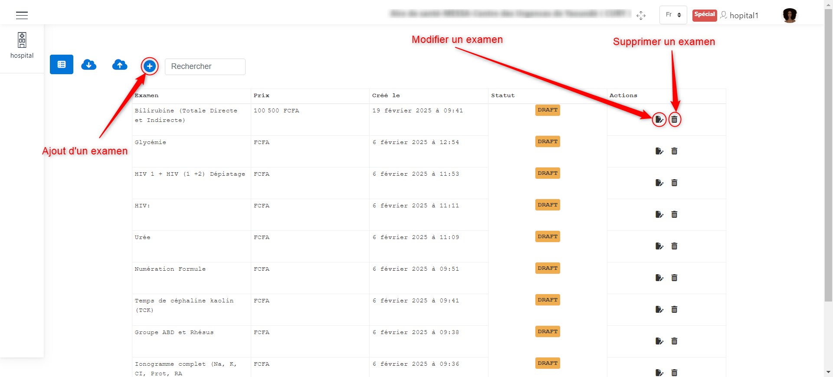
Task: Select the Urée exam name
Action: [143, 237]
